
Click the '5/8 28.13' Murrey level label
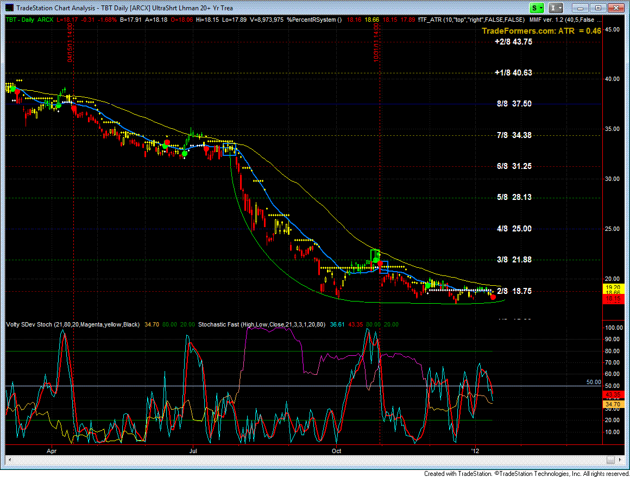514,197
